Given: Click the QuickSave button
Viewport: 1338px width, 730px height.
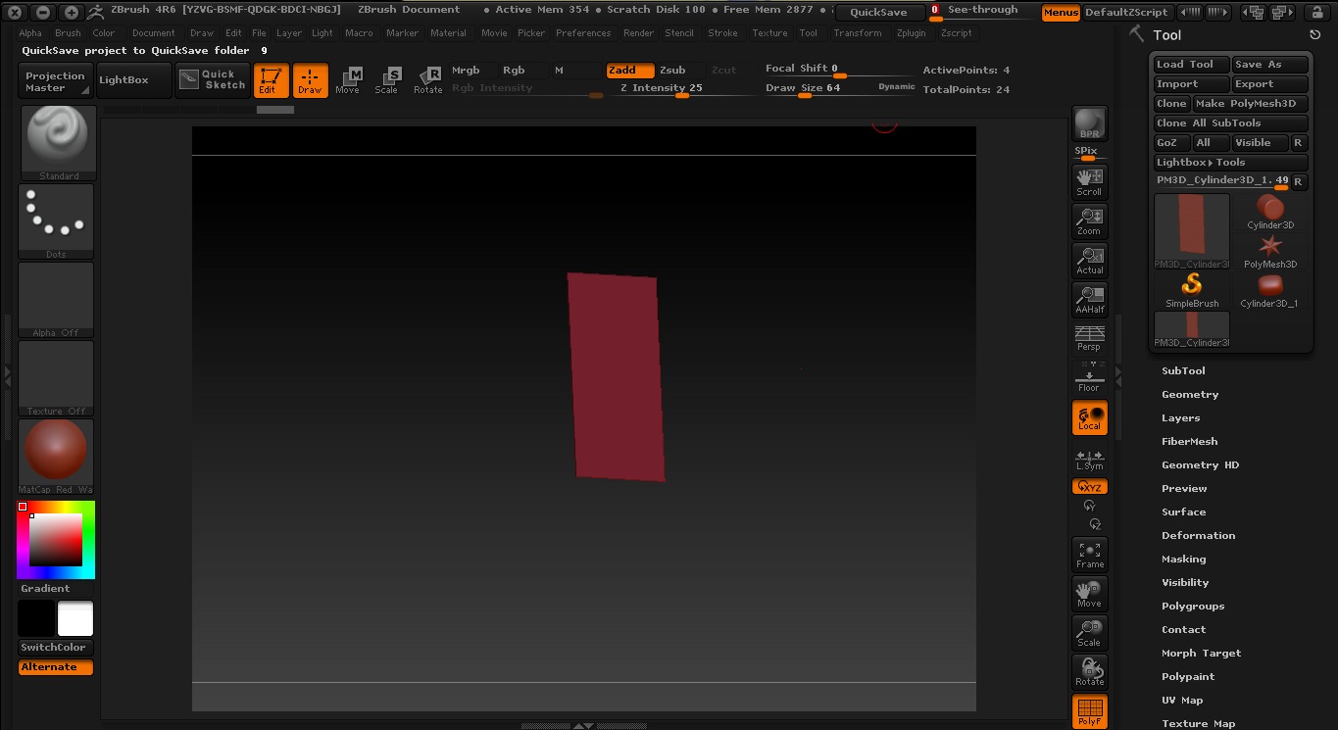Looking at the screenshot, I should pyautogui.click(x=878, y=13).
